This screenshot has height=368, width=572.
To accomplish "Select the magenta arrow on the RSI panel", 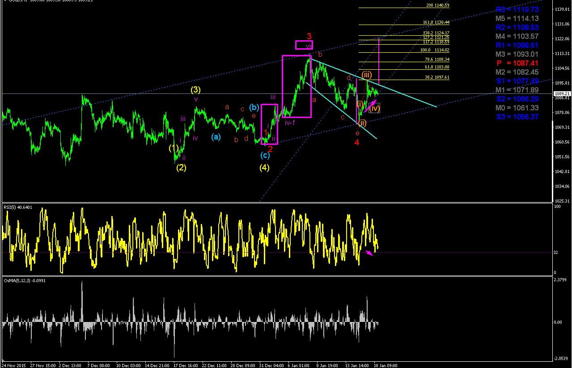I will (369, 253).
